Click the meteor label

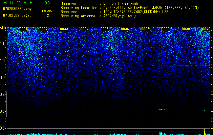tap(48, 10)
